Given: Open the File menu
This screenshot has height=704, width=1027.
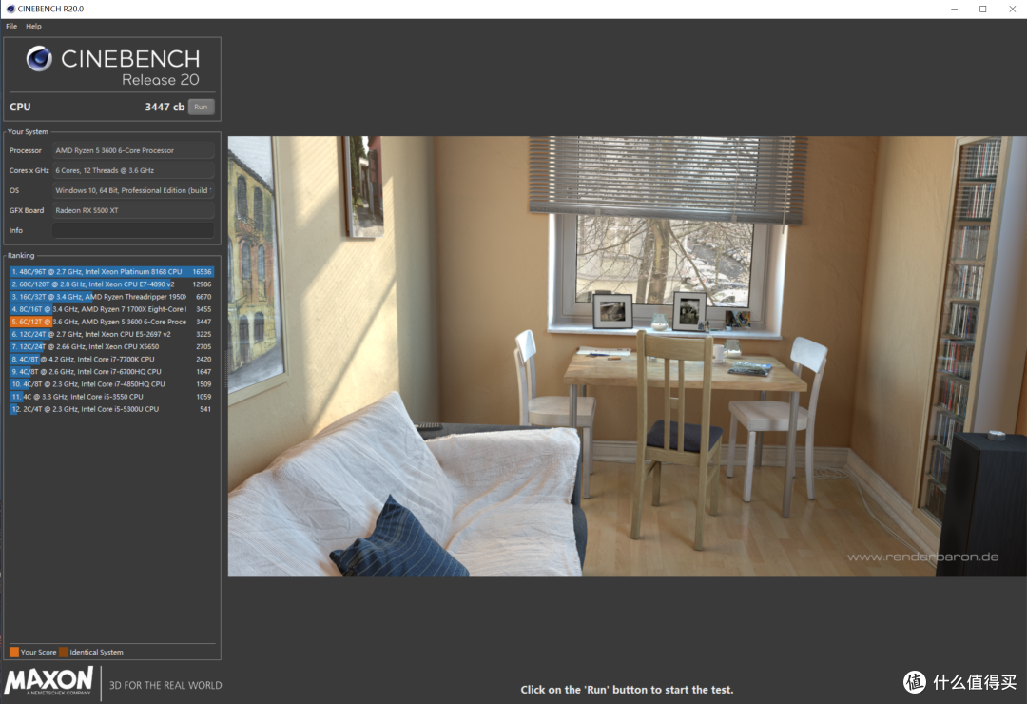Looking at the screenshot, I should click(11, 27).
